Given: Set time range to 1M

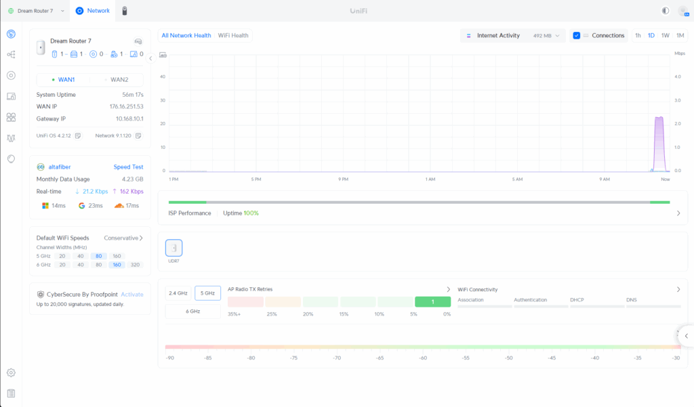Looking at the screenshot, I should 680,35.
